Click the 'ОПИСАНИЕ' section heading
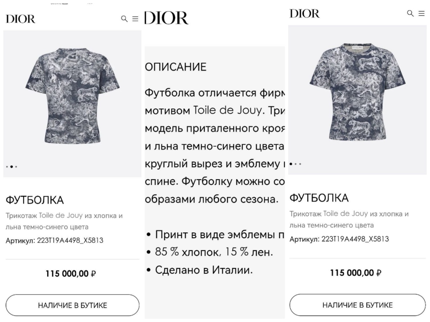 (176, 67)
